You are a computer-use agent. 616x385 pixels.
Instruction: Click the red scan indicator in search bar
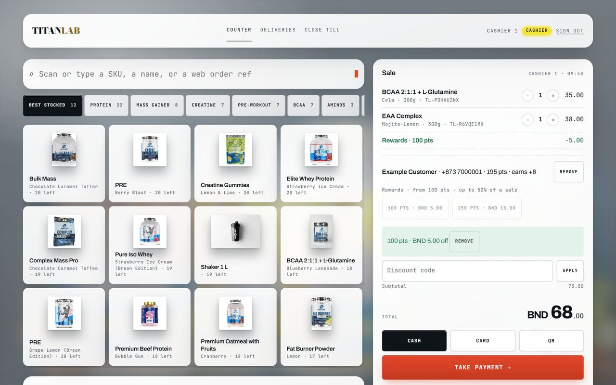[x=356, y=74]
